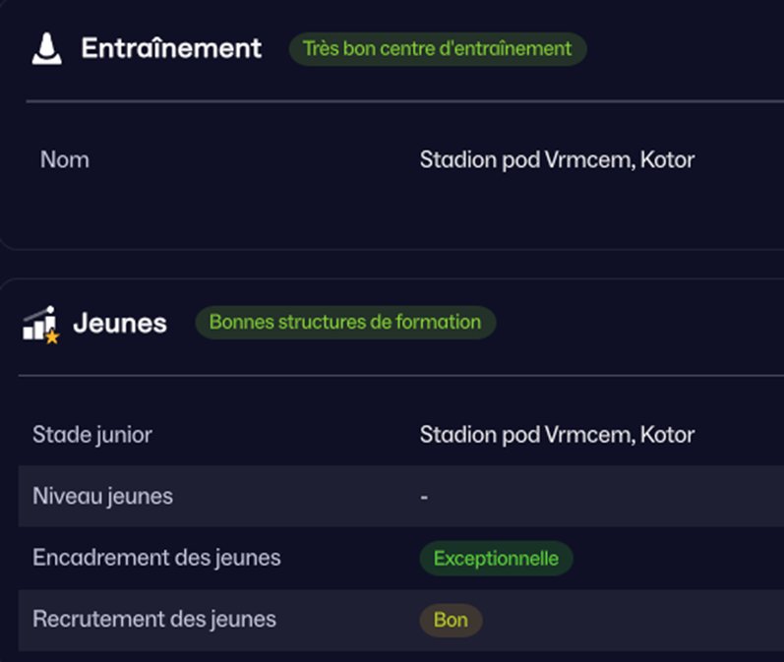Open the Stade junior stadium link
This screenshot has height=662, width=784.
click(x=557, y=434)
